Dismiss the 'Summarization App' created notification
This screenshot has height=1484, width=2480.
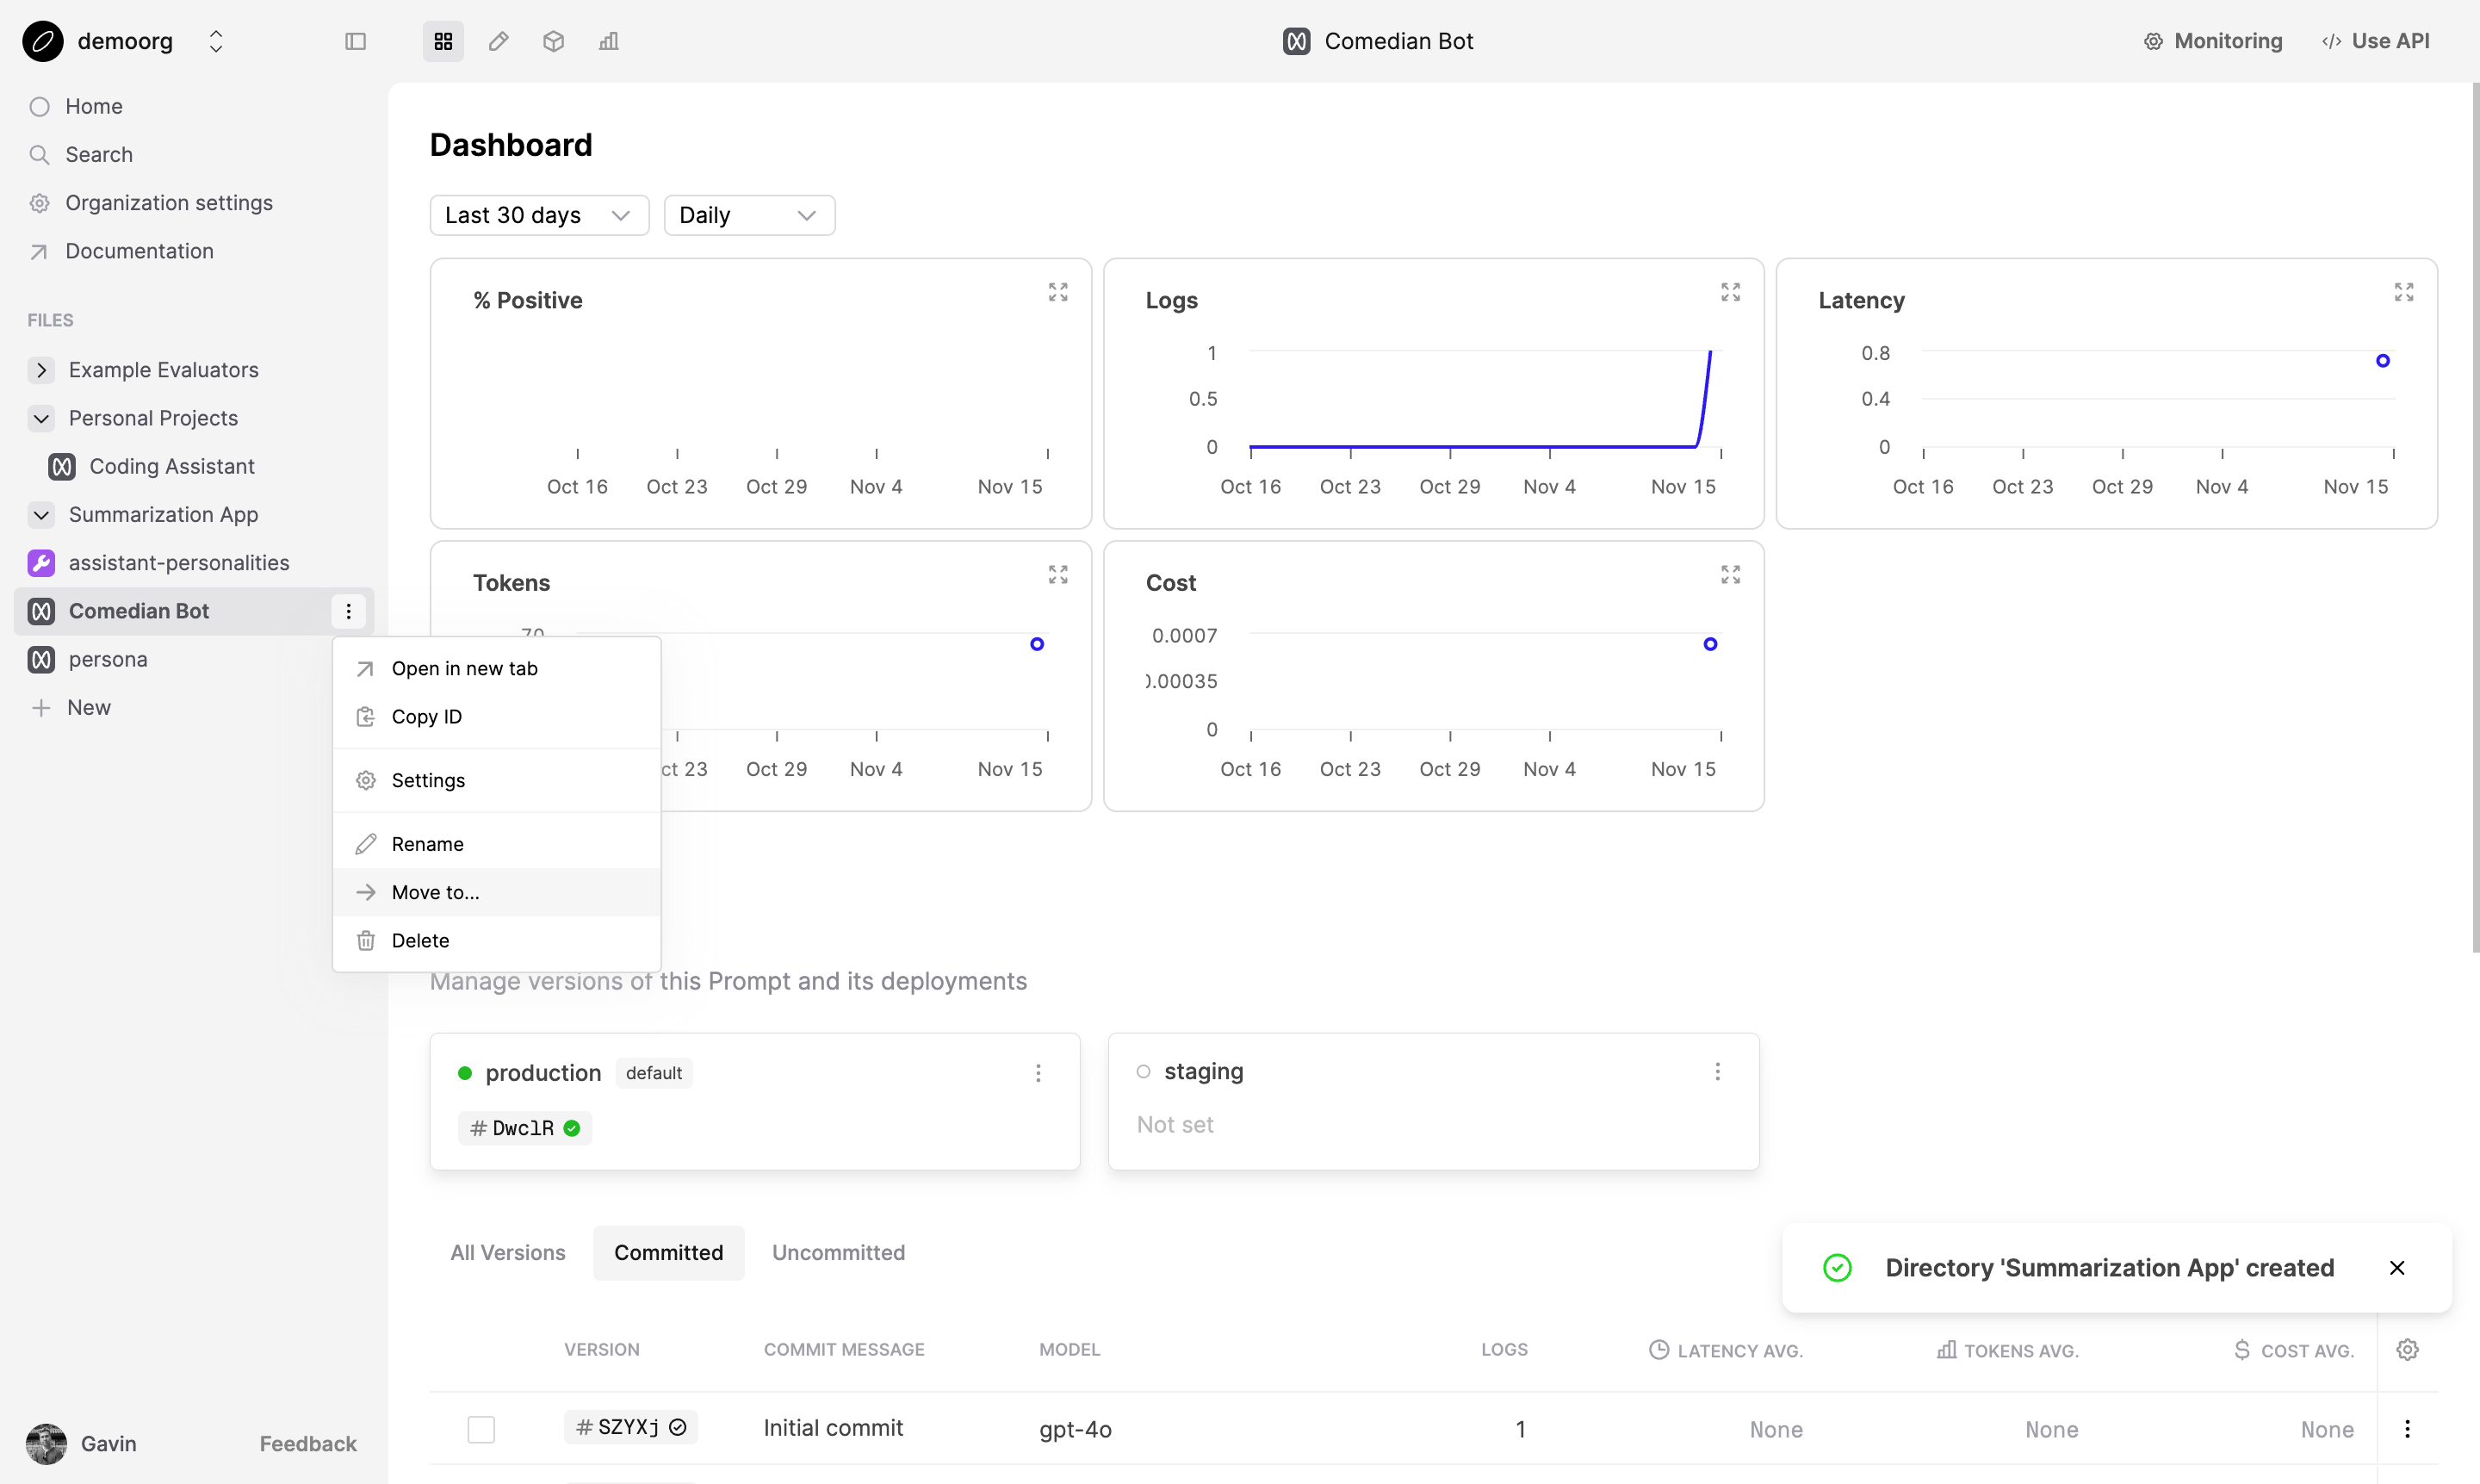[x=2397, y=1267]
